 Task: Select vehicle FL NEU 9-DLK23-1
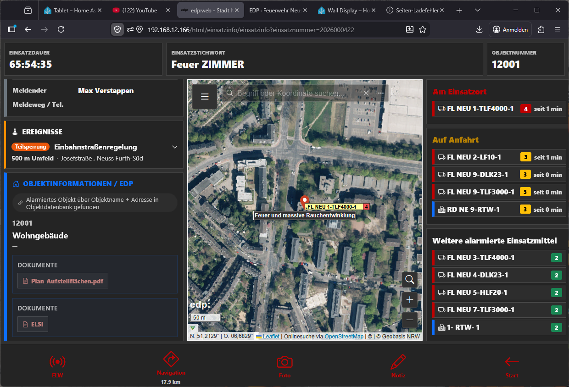477,175
